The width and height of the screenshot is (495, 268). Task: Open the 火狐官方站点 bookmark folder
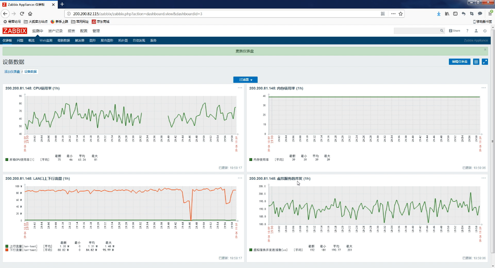[36, 22]
